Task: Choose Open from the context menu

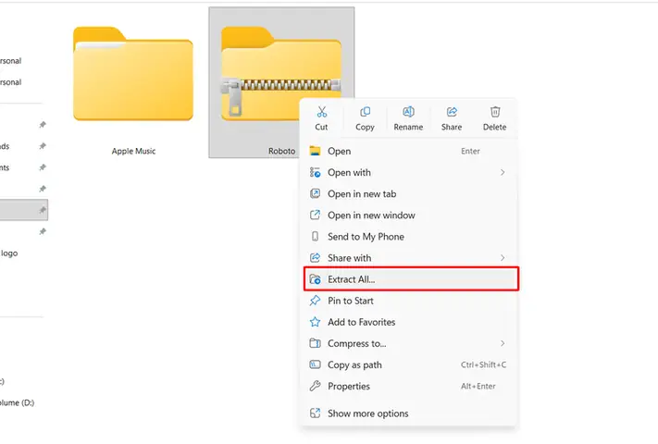Action: tap(410, 151)
